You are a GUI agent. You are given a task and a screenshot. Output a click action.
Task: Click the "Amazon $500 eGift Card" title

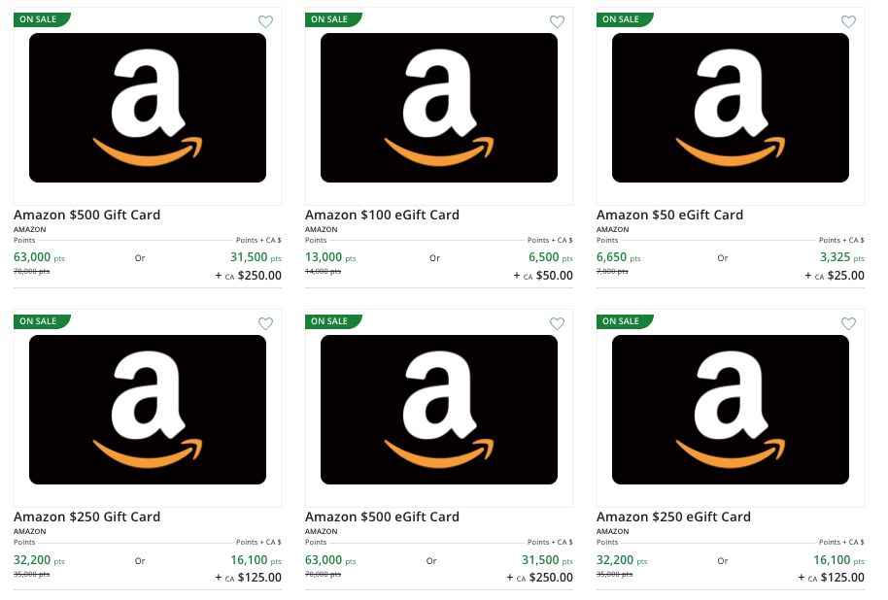[382, 517]
